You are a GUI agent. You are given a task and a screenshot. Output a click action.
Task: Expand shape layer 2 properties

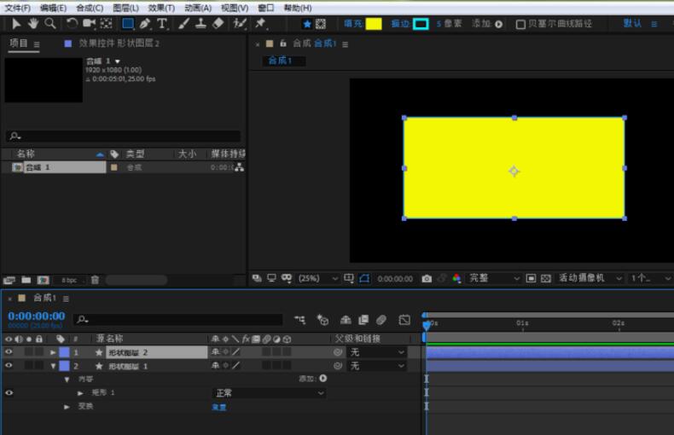[x=53, y=352]
